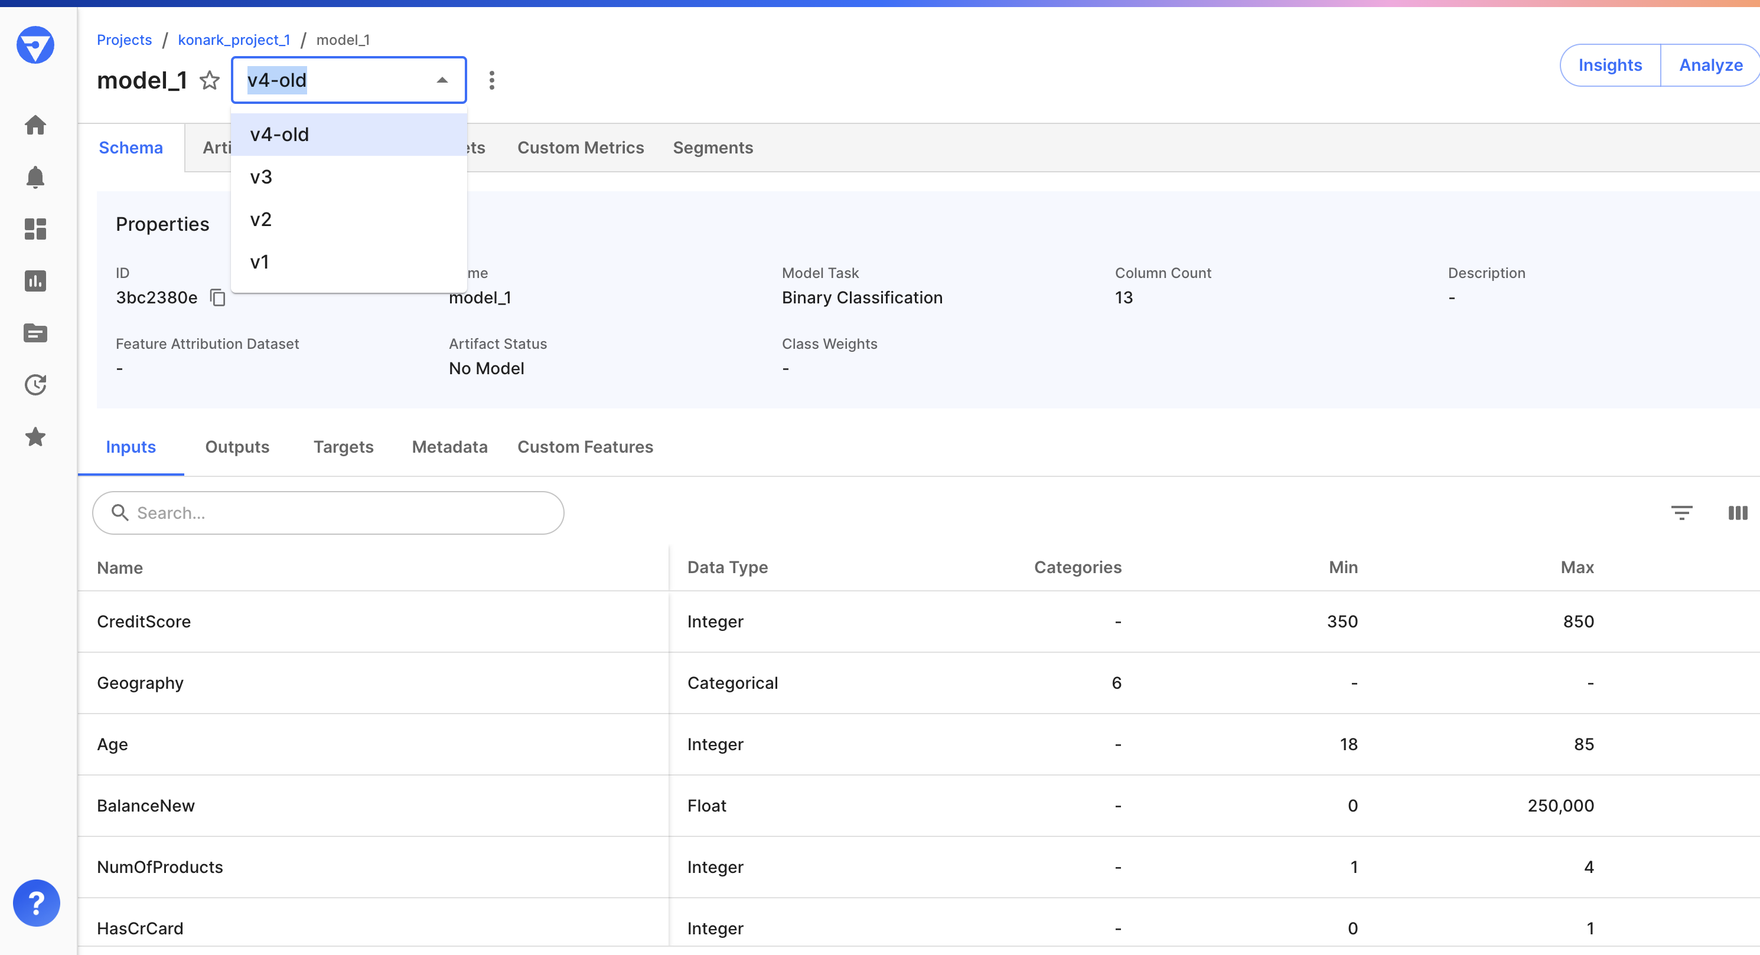The width and height of the screenshot is (1760, 955).
Task: Switch to the Custom Metrics tab
Action: point(581,148)
